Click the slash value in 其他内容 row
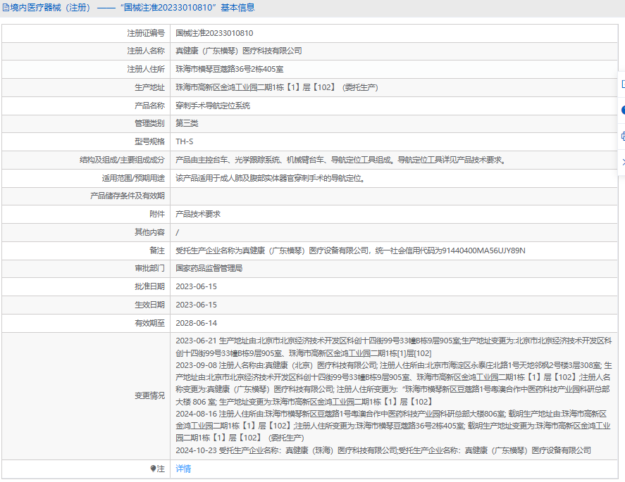Image resolution: width=625 pixels, height=482 pixels. click(178, 232)
